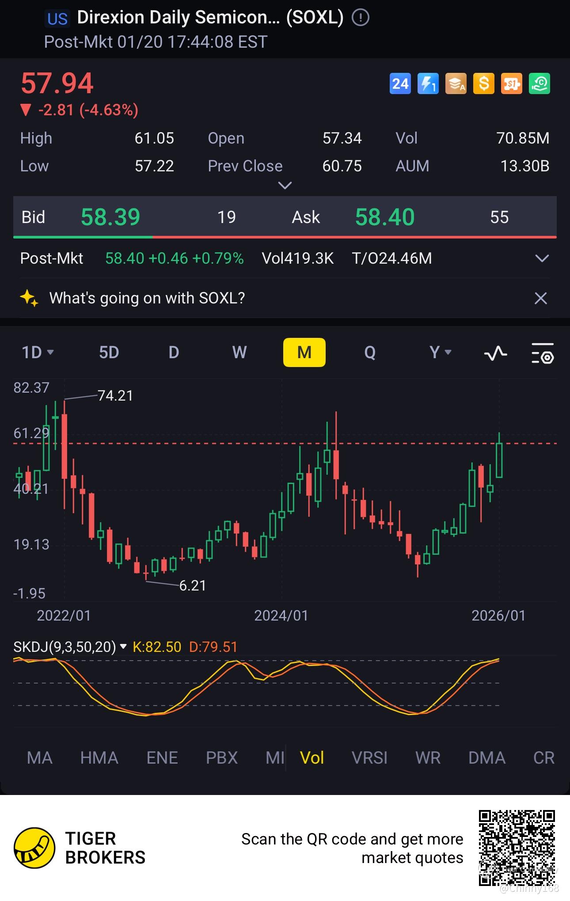Tap the last price 57.94

[57, 83]
